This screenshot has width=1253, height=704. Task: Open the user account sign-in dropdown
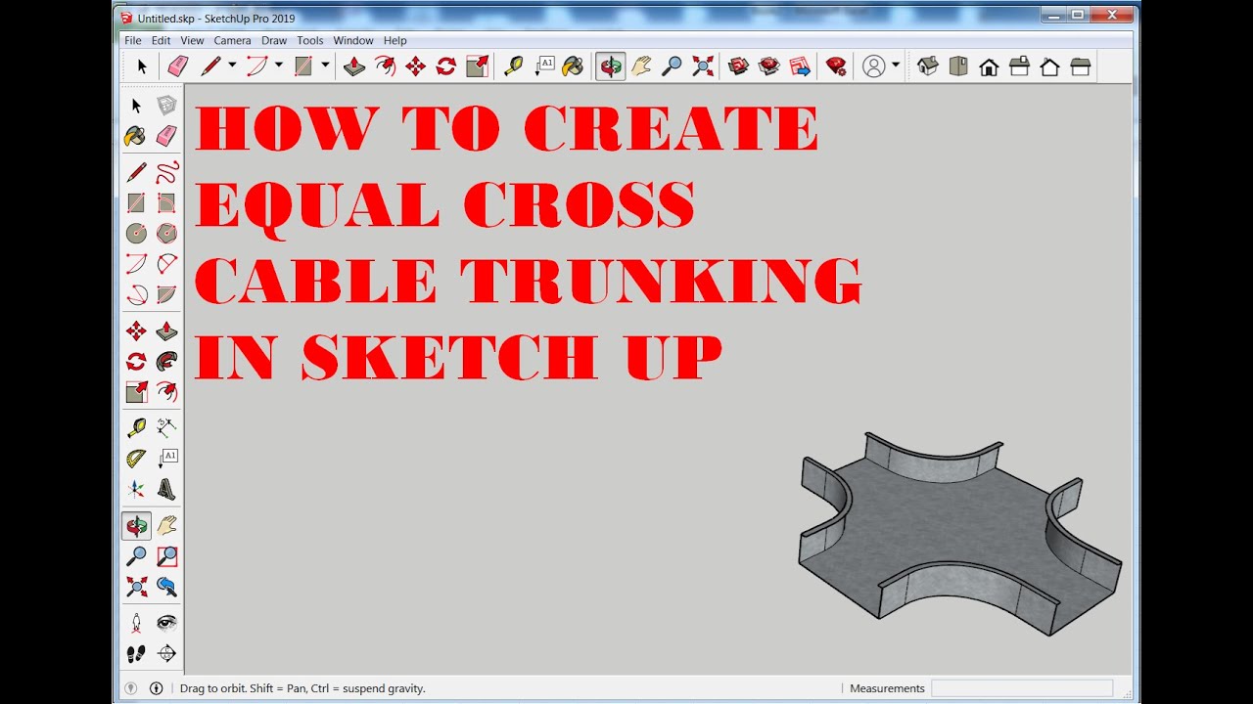(x=881, y=66)
